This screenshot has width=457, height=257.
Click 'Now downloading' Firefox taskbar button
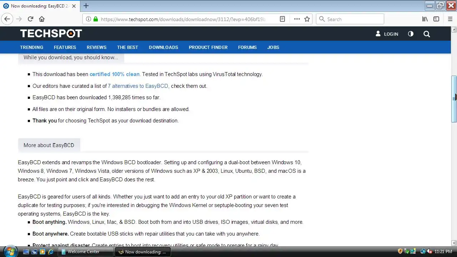143,252
